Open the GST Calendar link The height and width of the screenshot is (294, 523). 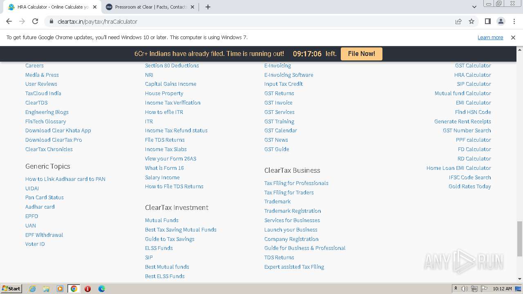(281, 130)
